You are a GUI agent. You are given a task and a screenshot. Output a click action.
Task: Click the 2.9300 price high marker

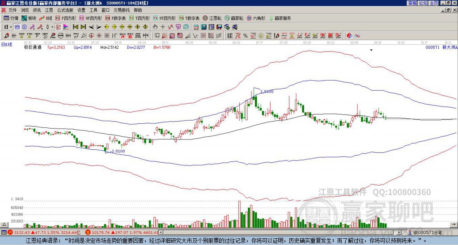coord(267,92)
